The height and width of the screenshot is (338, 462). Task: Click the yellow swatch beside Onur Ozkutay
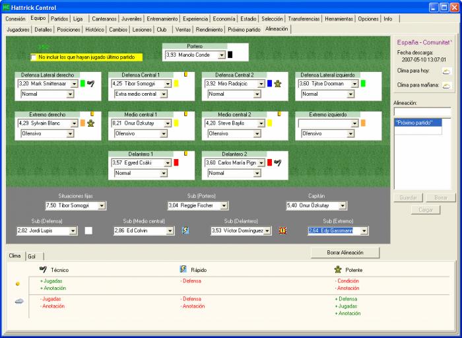pos(176,123)
